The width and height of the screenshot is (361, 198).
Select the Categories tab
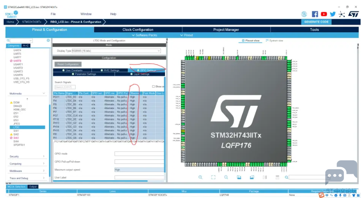coord(13,45)
